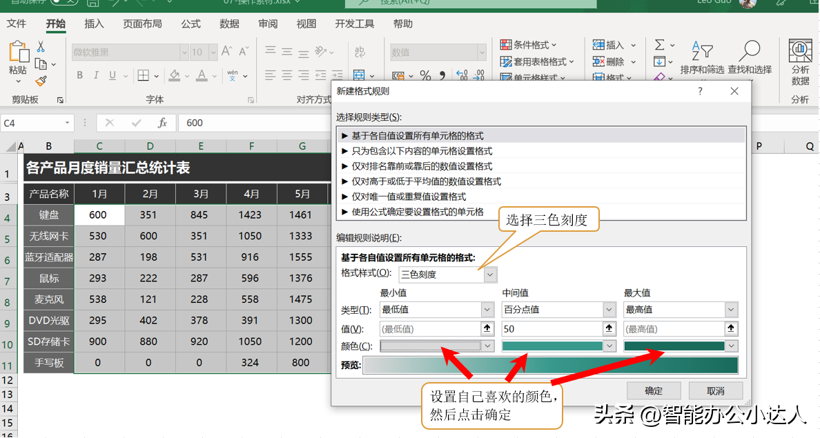
Task: Toggle Italic formatting
Action: point(96,75)
